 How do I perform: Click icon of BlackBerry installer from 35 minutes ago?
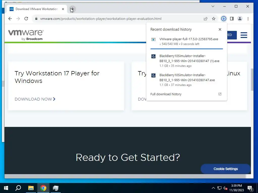153,56
